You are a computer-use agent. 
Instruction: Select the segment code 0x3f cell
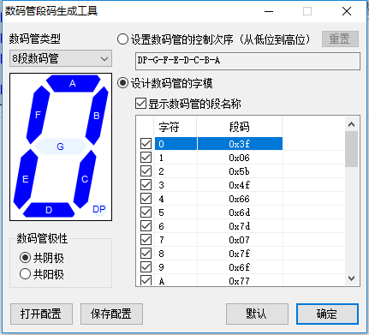pyautogui.click(x=240, y=144)
